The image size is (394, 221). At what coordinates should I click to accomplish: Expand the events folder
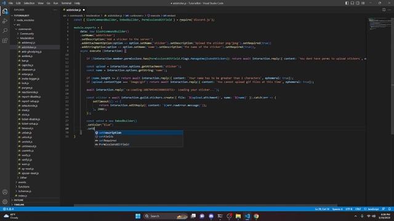[22, 182]
